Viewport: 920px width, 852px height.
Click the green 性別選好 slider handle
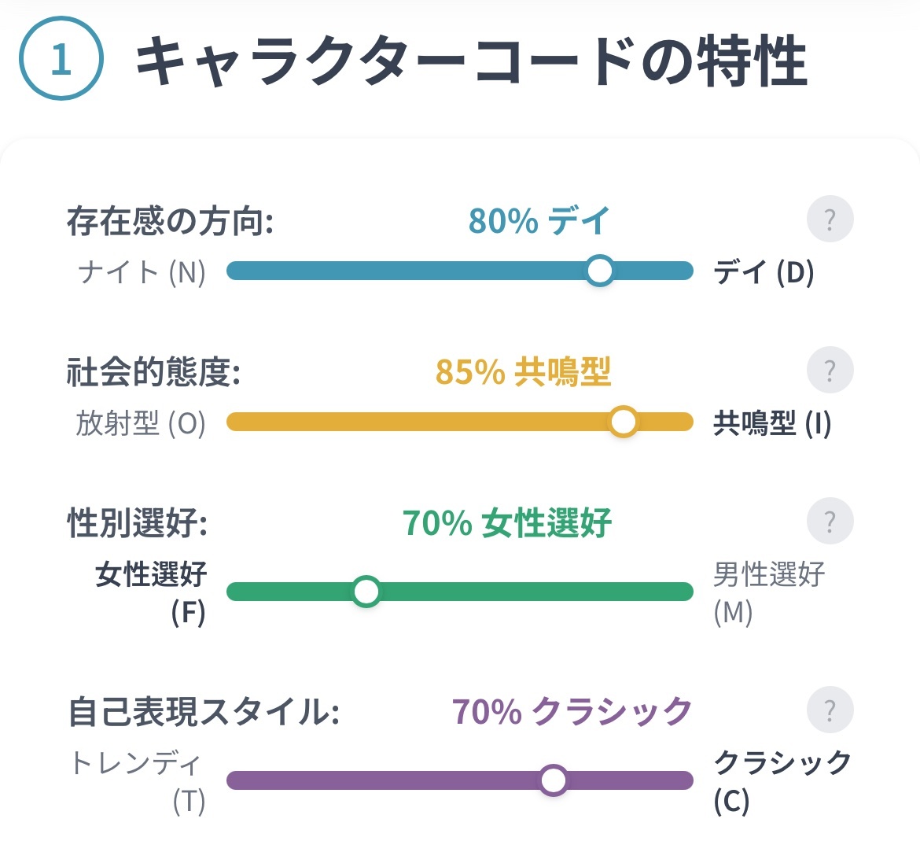tap(366, 592)
